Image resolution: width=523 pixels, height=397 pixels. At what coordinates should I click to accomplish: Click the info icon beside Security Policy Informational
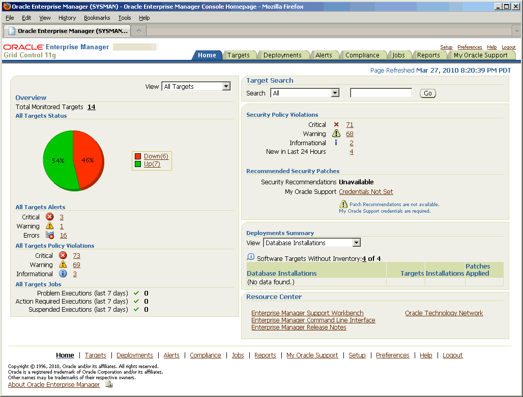click(336, 143)
